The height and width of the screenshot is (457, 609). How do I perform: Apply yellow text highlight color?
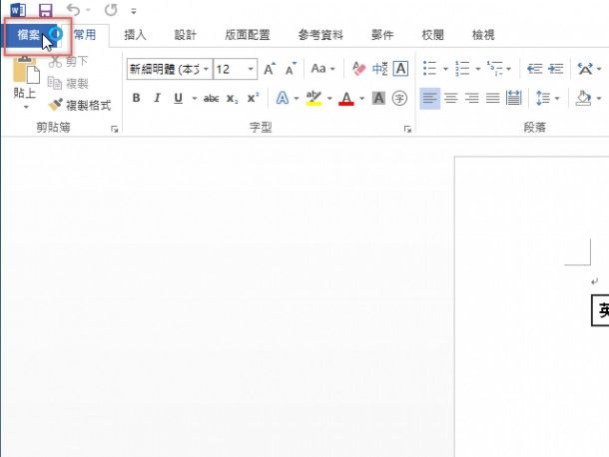pos(313,98)
